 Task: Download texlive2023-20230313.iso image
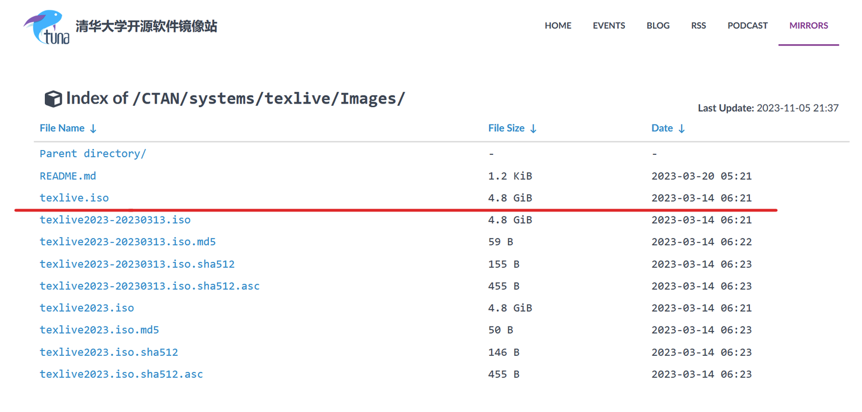click(x=115, y=220)
